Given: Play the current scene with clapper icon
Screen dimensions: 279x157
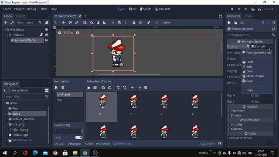Looking at the screenshot, I should (x=253, y=9).
